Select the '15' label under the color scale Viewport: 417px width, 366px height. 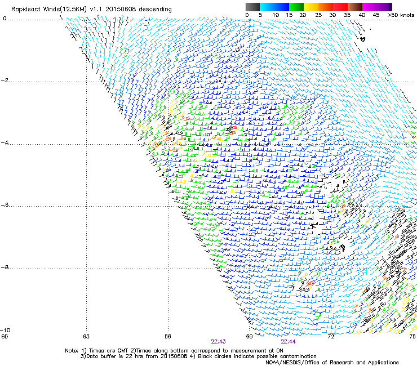pos(289,15)
